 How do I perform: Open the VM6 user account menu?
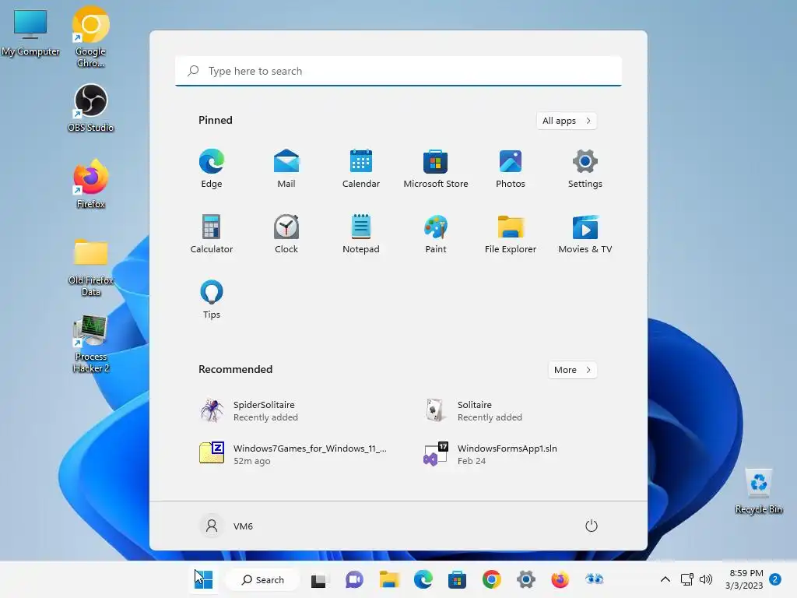tap(226, 526)
